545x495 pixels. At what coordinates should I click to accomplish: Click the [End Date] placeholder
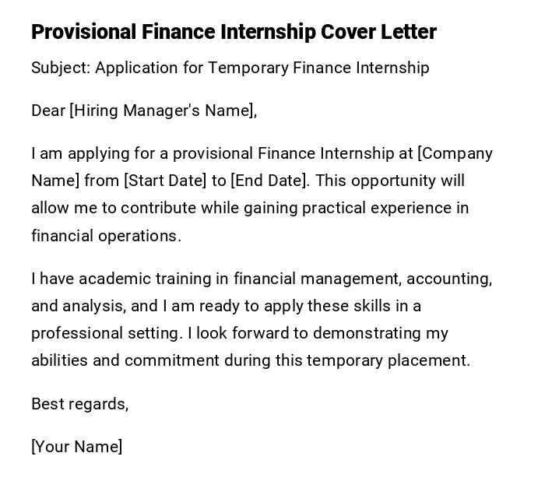[269, 181]
